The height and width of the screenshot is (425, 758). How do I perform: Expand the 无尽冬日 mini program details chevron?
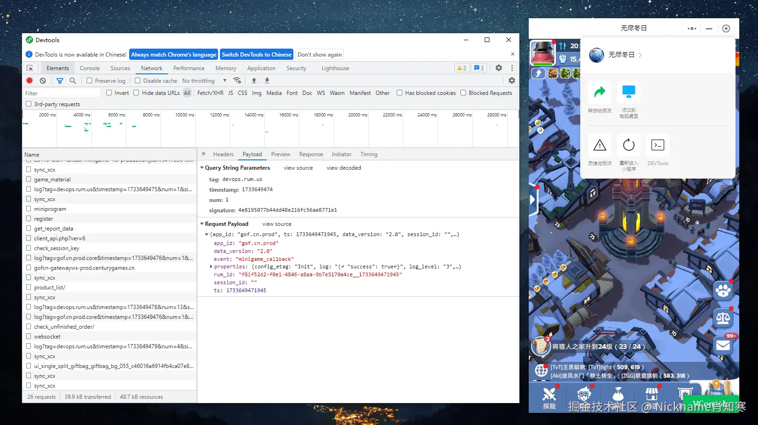click(640, 55)
